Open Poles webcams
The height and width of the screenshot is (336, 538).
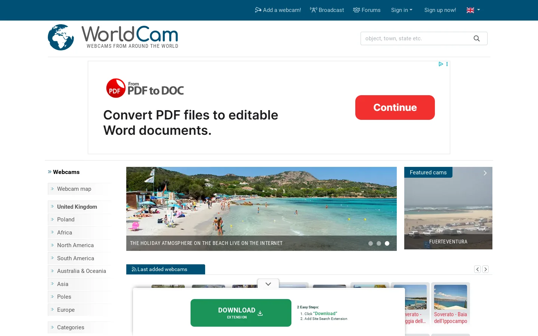79,297
